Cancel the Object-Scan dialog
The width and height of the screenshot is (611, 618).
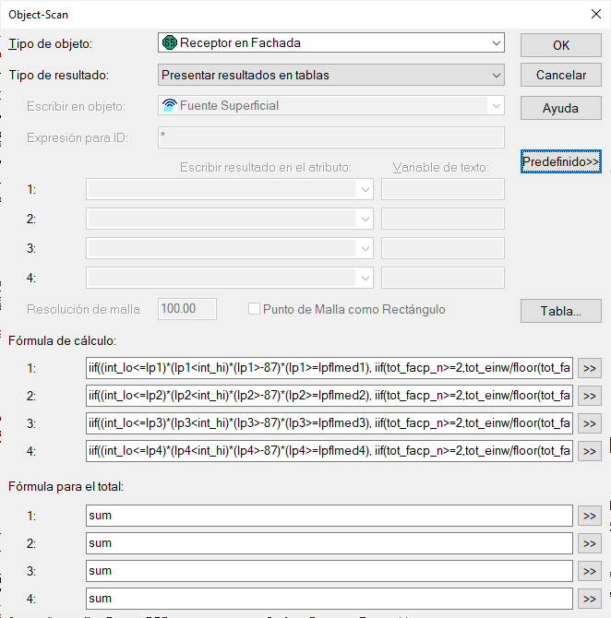pyautogui.click(x=561, y=75)
